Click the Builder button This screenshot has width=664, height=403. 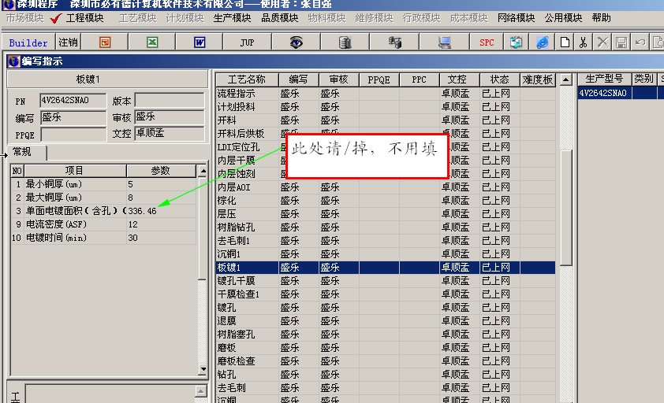[x=28, y=43]
